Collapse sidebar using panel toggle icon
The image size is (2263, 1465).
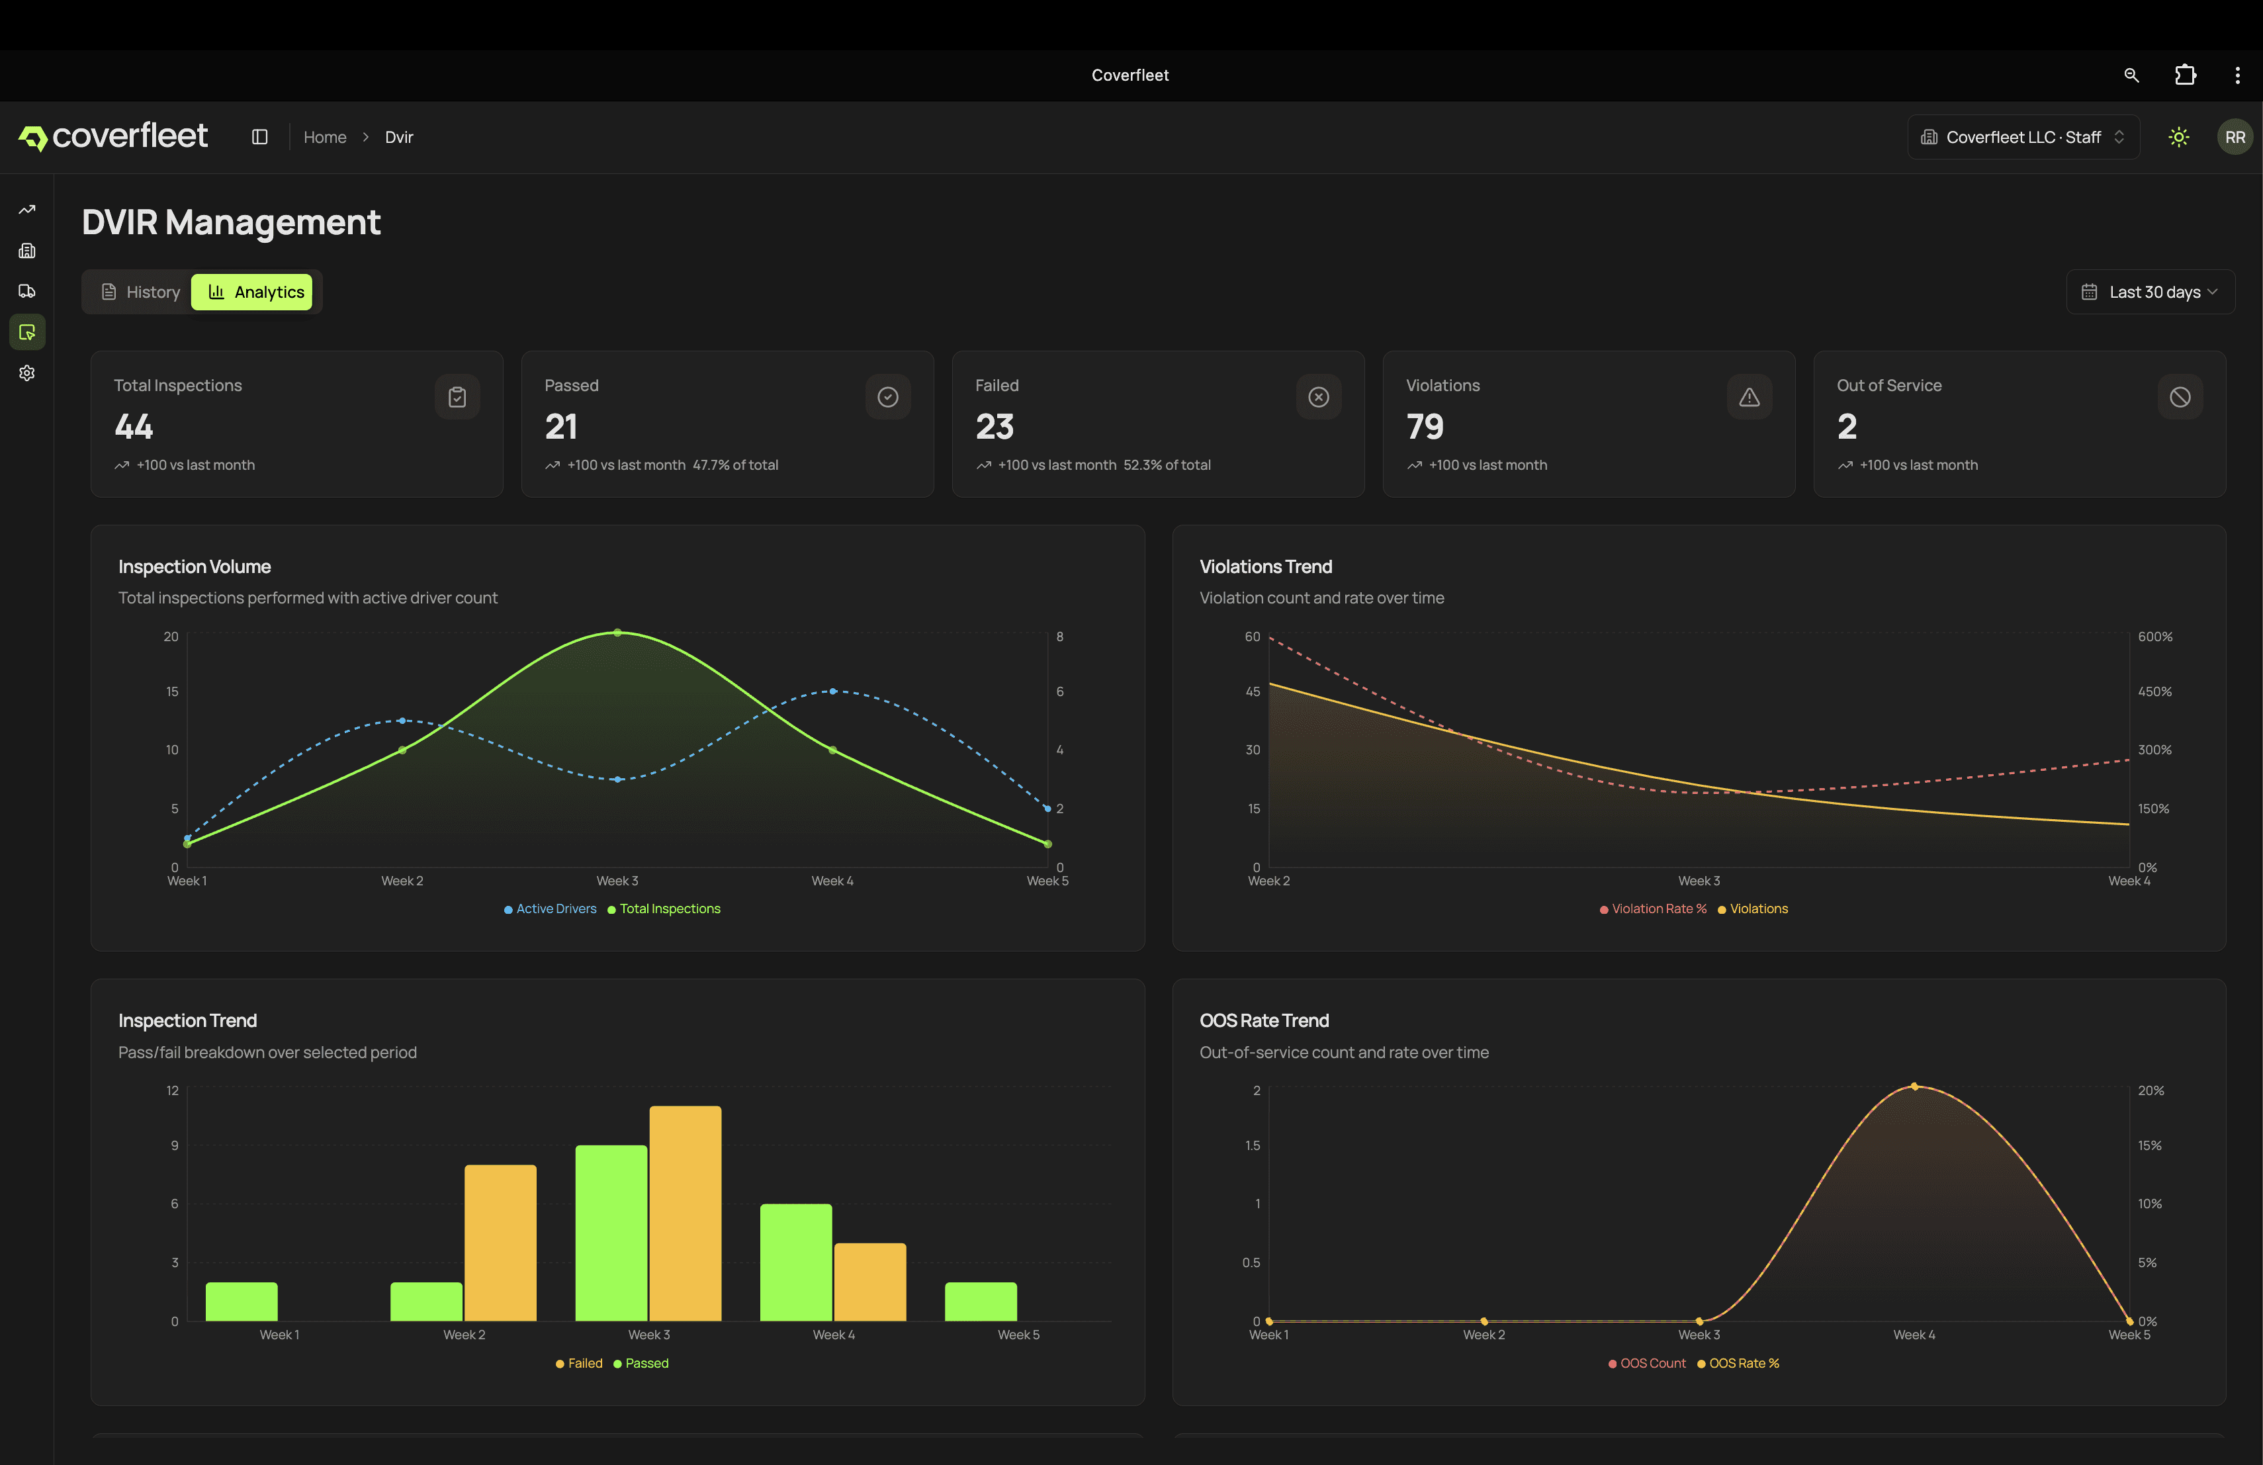(x=259, y=137)
